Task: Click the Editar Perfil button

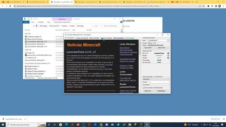Action: (161, 48)
